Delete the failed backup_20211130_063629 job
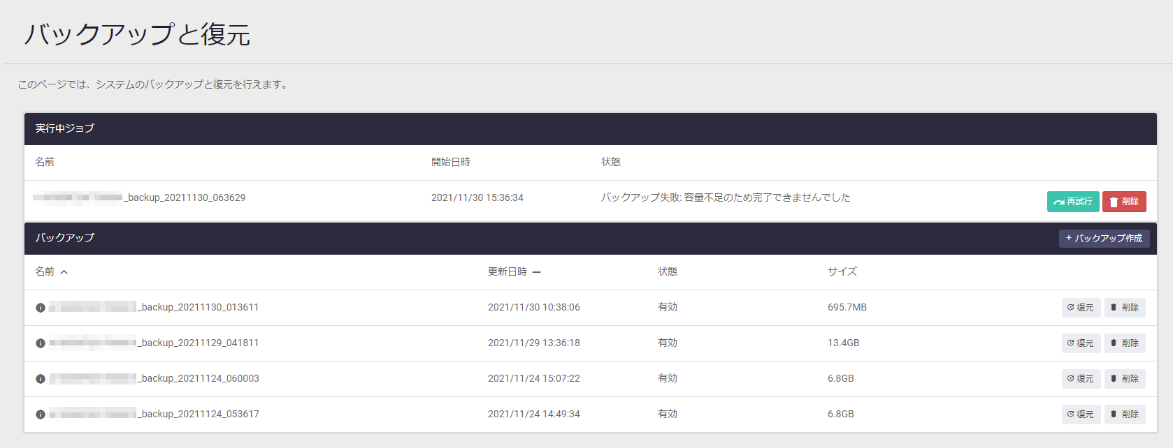Viewport: 1173px width, 448px height. (x=1124, y=202)
